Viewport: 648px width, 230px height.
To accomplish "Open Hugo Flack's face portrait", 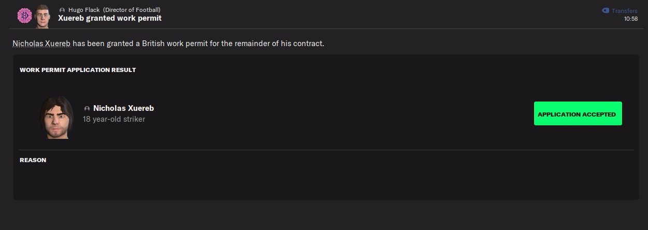I will coord(42,16).
